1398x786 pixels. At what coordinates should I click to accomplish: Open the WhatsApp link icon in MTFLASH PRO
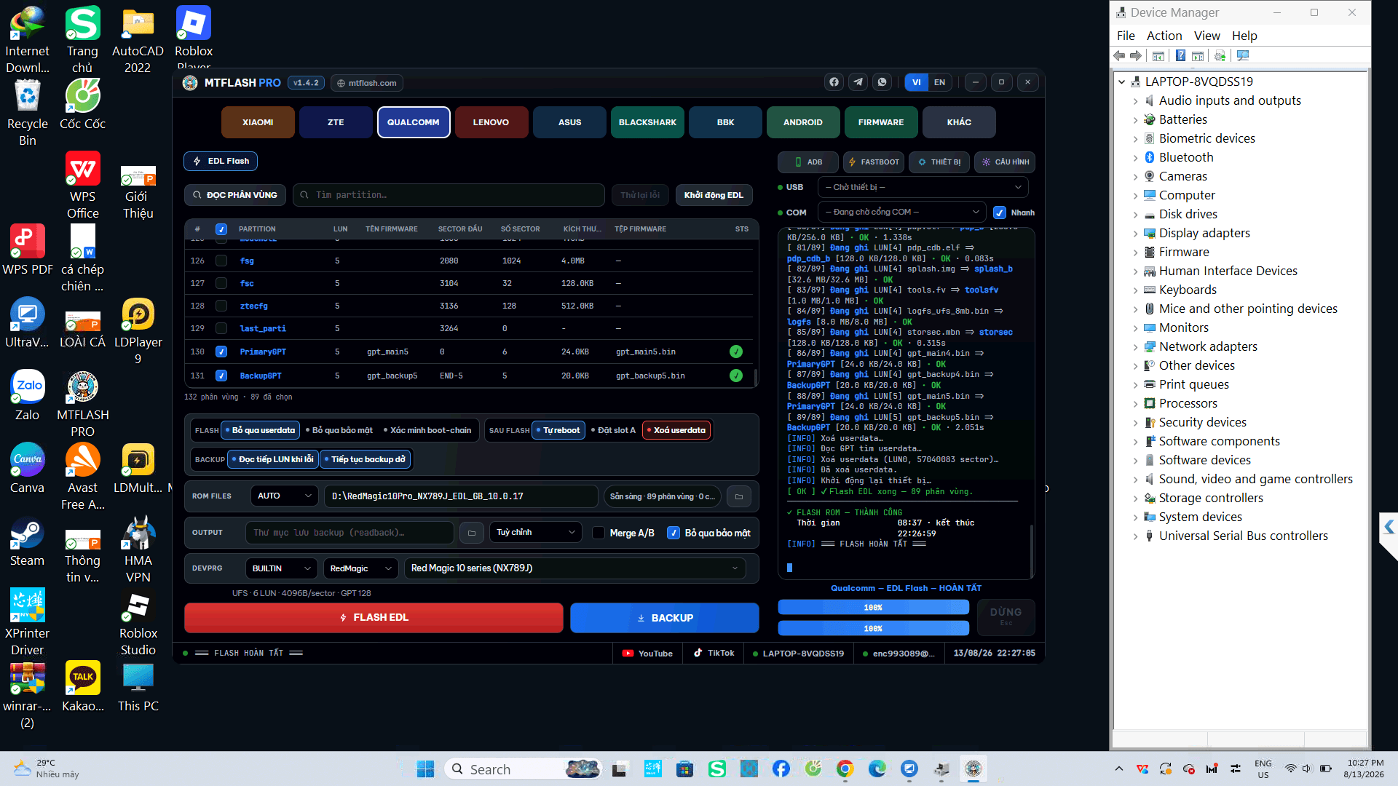[882, 82]
